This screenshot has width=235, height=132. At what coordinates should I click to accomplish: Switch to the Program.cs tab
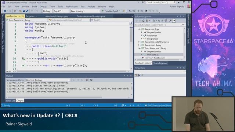31,16
